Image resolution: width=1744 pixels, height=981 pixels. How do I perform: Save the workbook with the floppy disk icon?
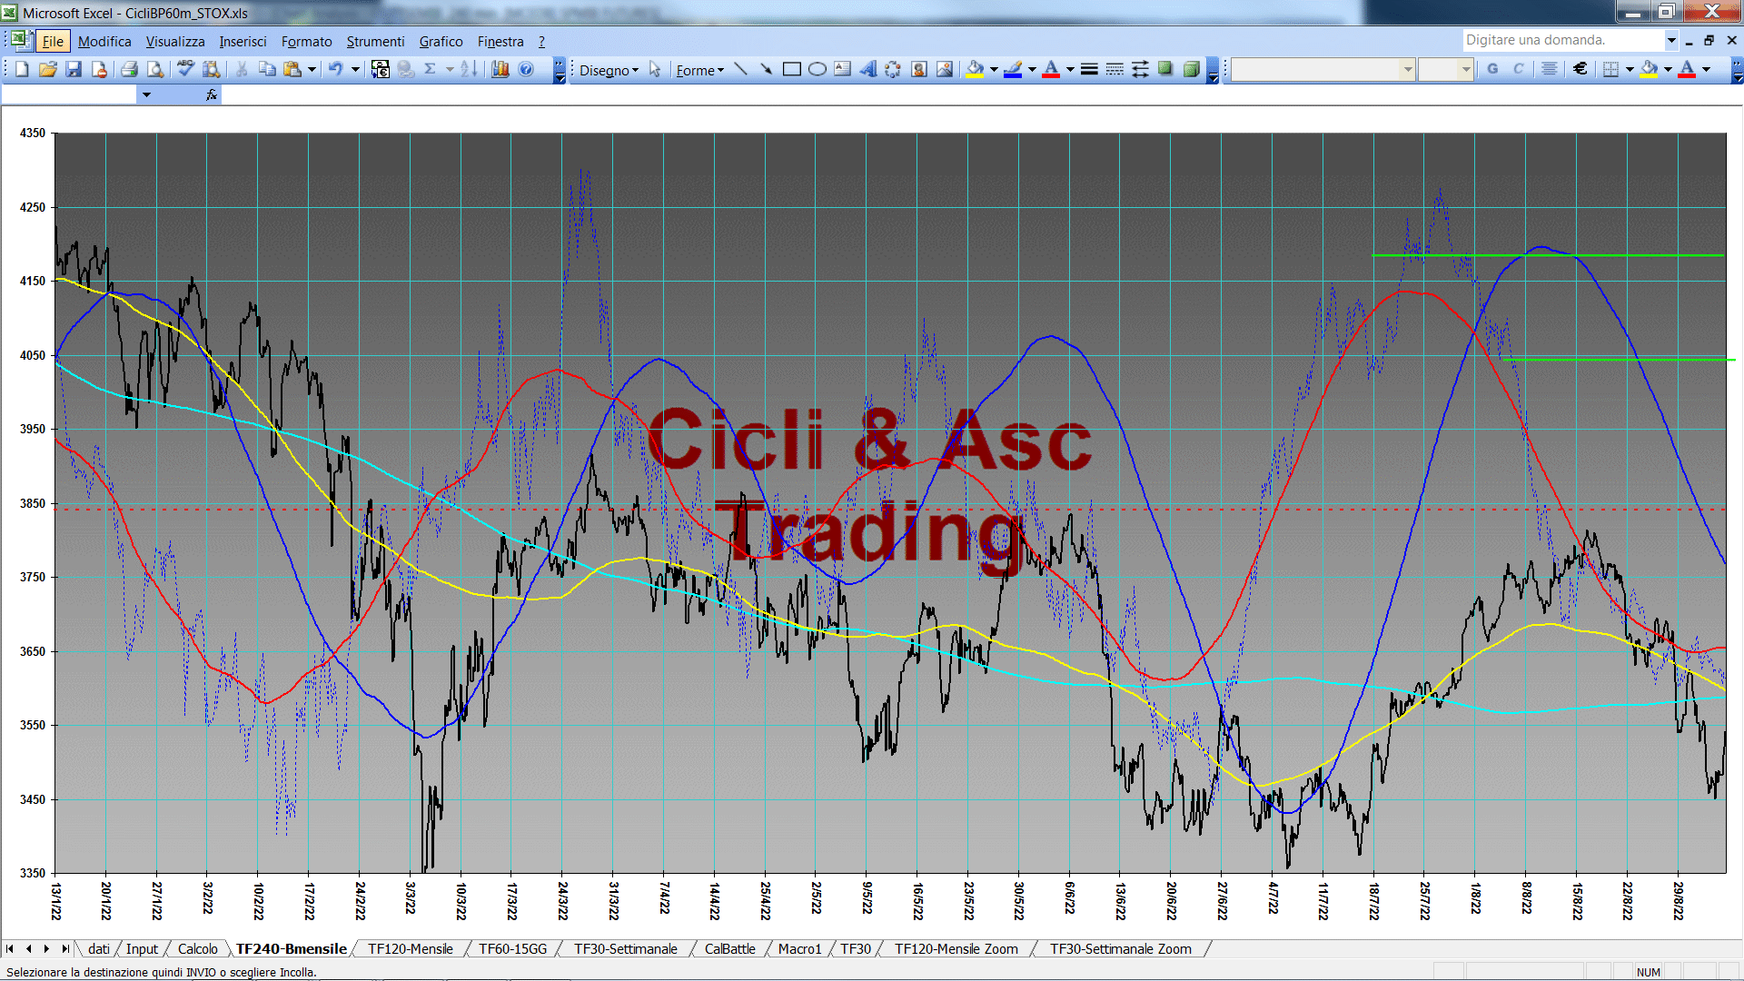(x=74, y=69)
